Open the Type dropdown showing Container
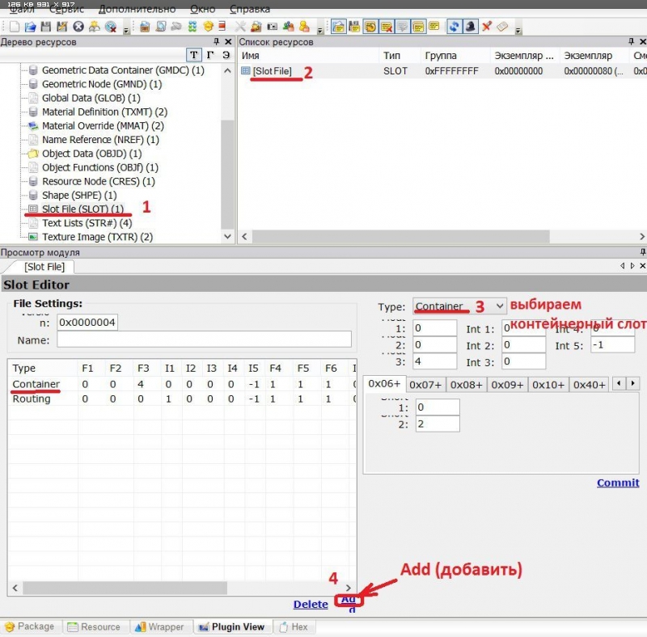Image resolution: width=647 pixels, height=637 pixels. (459, 306)
